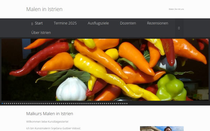Screen dimensions: 210x131
Task: Click the tagline Malen Sie mit uns
Action: [x=176, y=9]
